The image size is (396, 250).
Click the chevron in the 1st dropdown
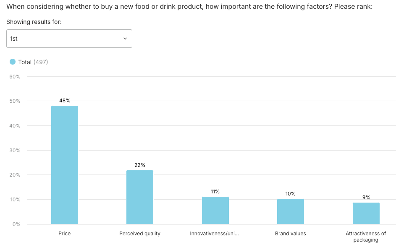click(125, 38)
